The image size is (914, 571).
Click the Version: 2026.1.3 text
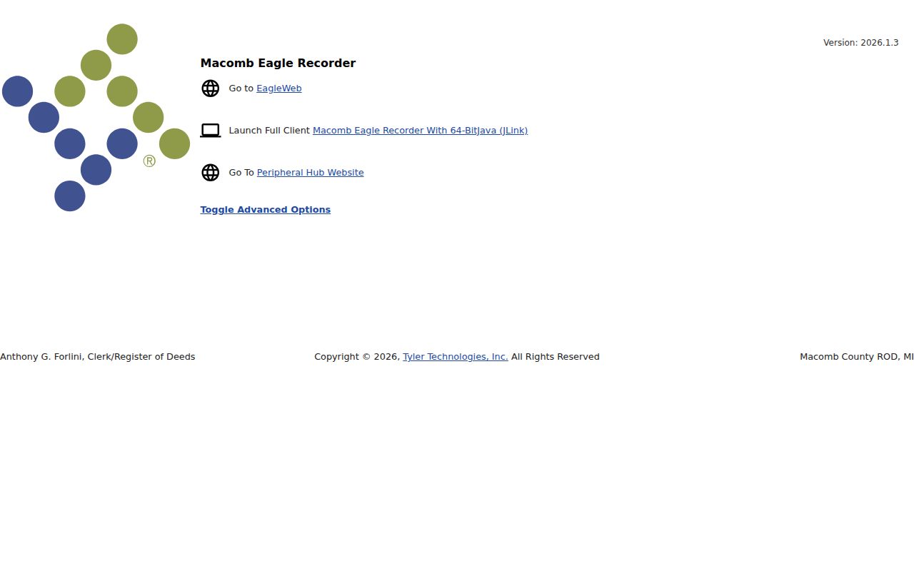click(860, 43)
